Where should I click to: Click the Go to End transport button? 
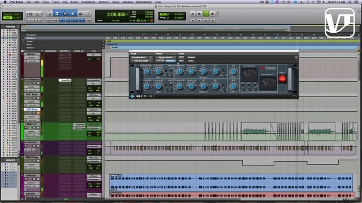[x=213, y=20]
